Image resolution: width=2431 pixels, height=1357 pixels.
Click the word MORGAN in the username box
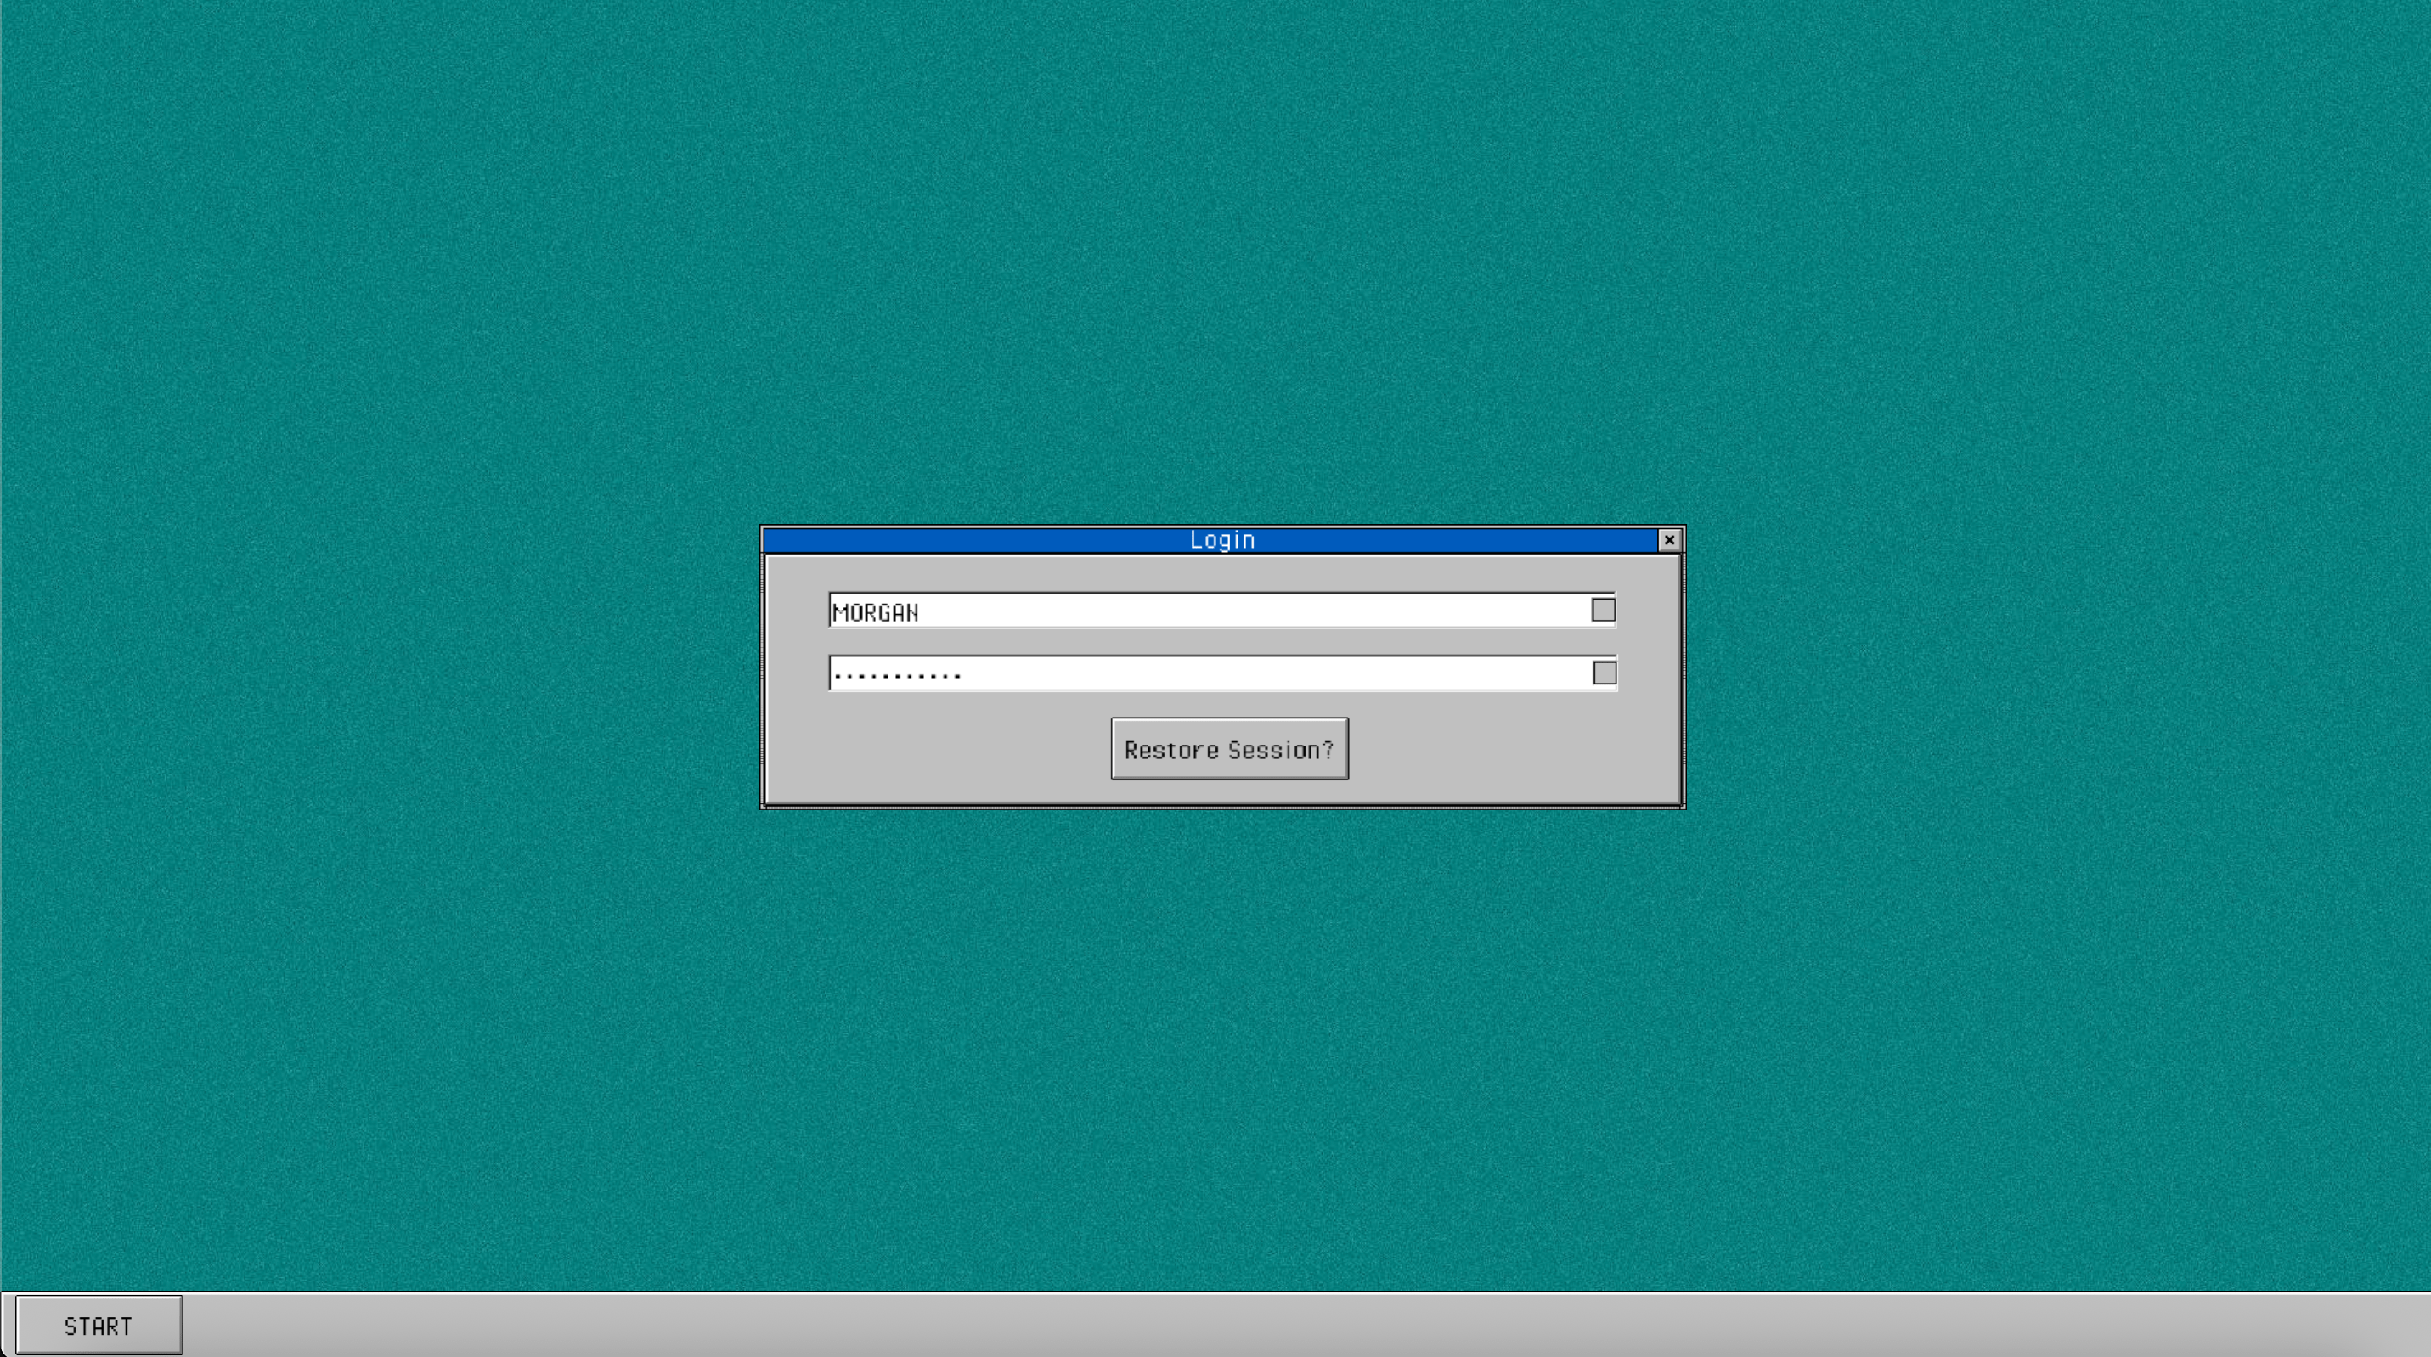tap(875, 612)
